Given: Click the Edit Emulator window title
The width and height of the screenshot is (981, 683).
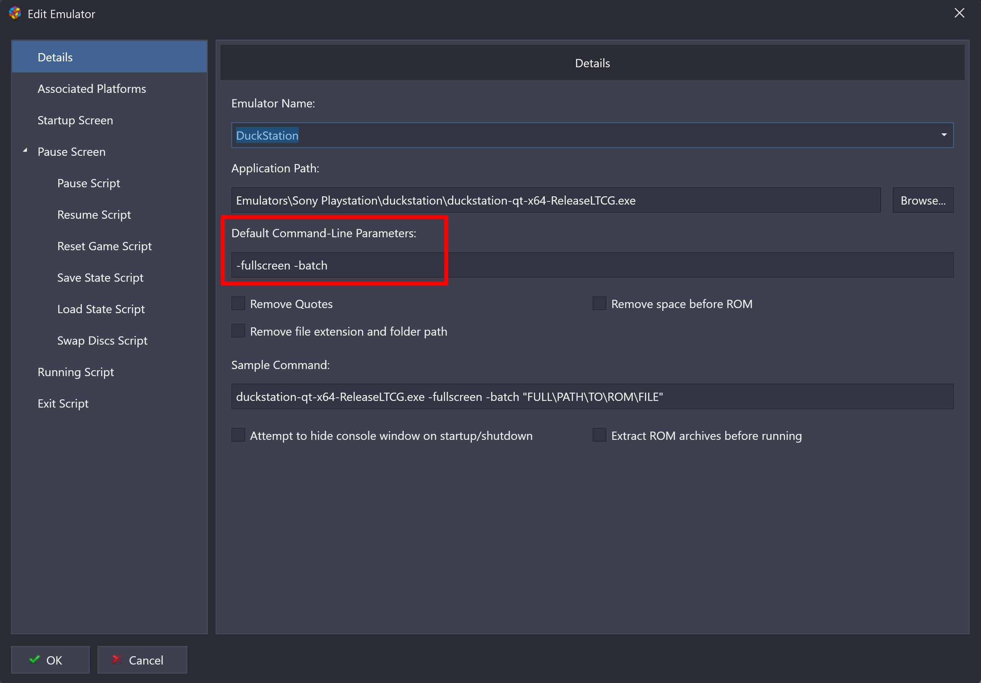Looking at the screenshot, I should (x=61, y=14).
